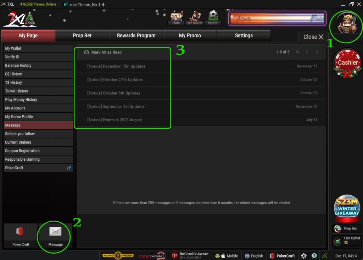Open the $23M Winter Giveaway banner

pos(347,208)
